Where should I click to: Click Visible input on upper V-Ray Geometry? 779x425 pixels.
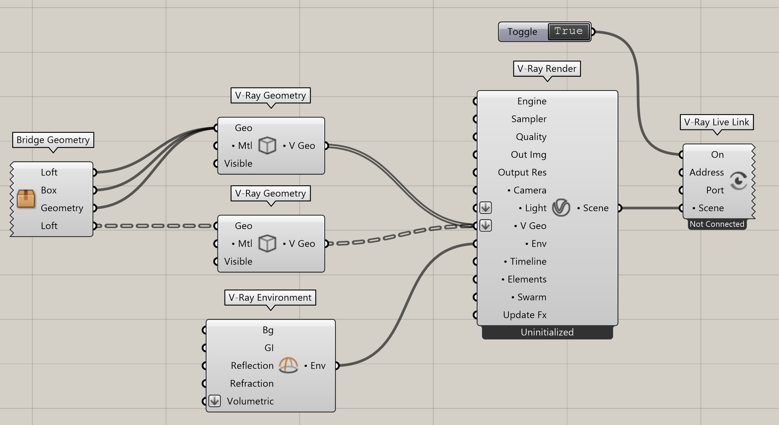click(x=238, y=163)
